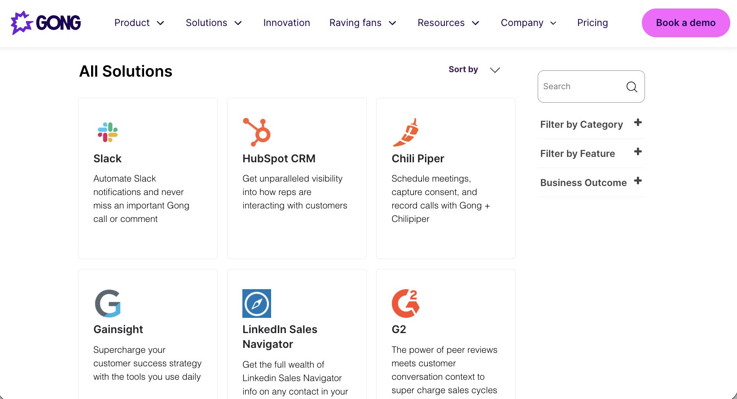737x399 pixels.
Task: Click the Chili Piper logo icon
Action: pos(406,132)
